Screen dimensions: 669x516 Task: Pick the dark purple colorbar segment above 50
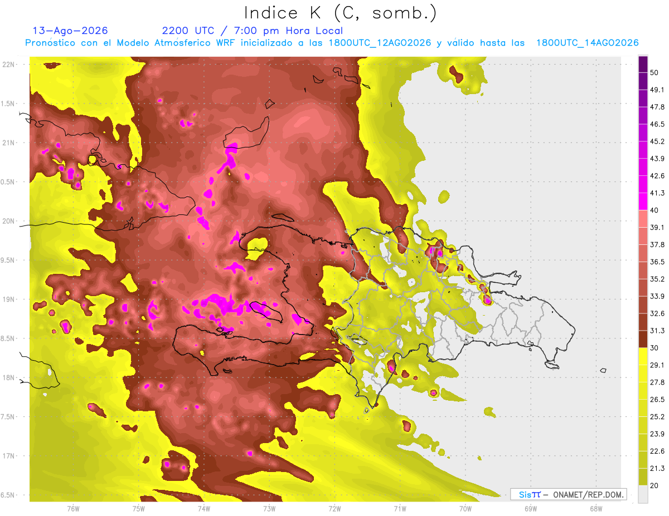(643, 65)
